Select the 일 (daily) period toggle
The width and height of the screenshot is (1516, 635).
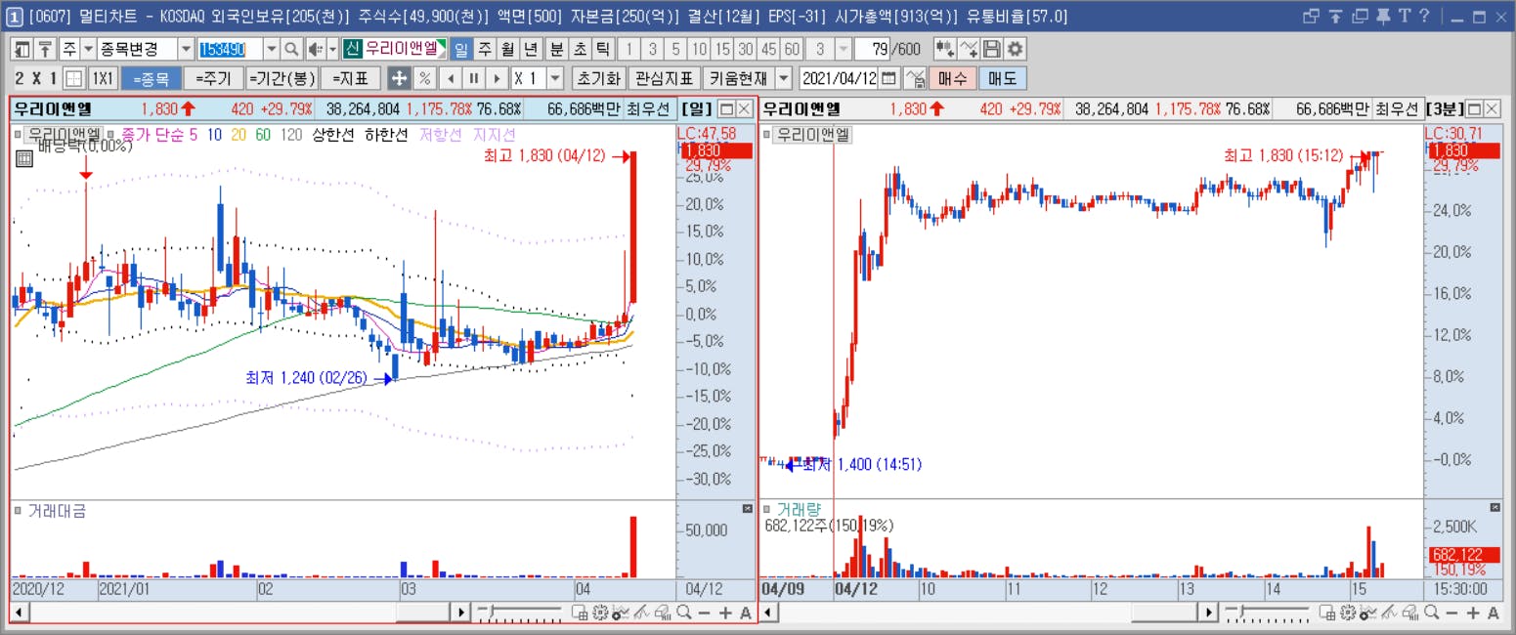460,49
